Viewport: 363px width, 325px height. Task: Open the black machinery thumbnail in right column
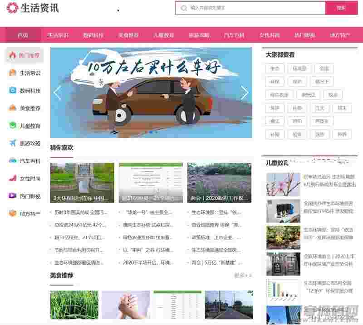pyautogui.click(x=283, y=211)
